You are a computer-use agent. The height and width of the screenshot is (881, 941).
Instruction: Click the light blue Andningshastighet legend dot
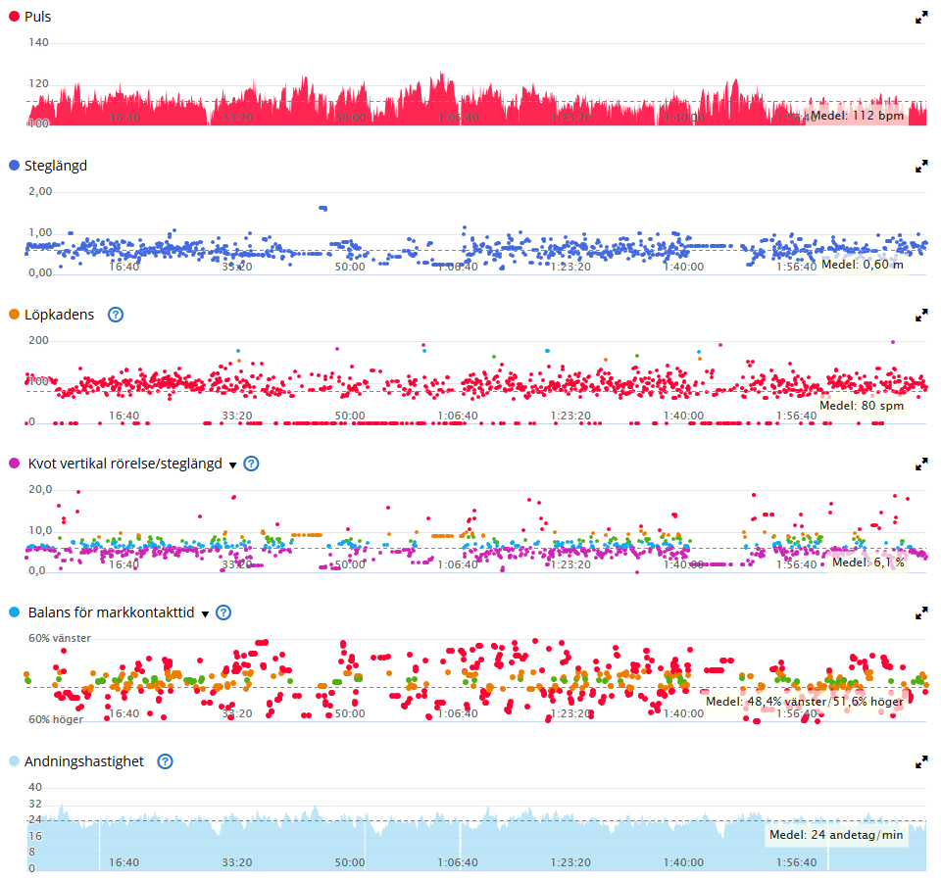tap(15, 761)
